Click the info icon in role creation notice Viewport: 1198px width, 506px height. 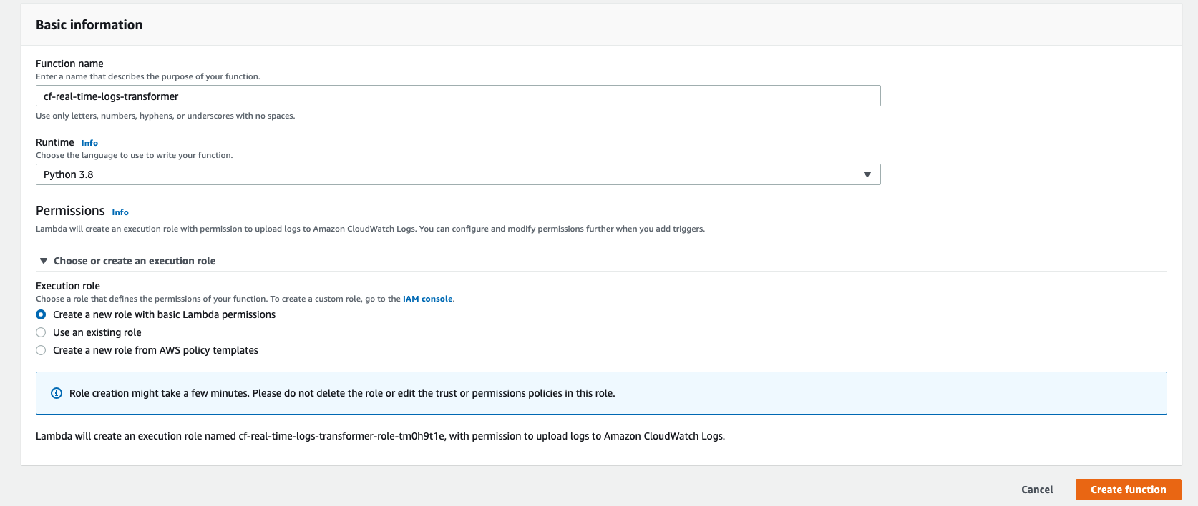pyautogui.click(x=57, y=393)
